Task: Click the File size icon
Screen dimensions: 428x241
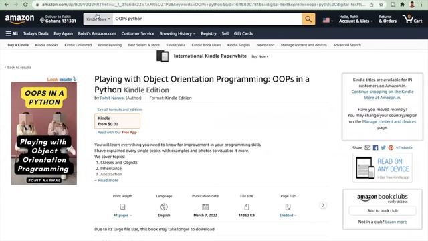Action: tap(247, 207)
